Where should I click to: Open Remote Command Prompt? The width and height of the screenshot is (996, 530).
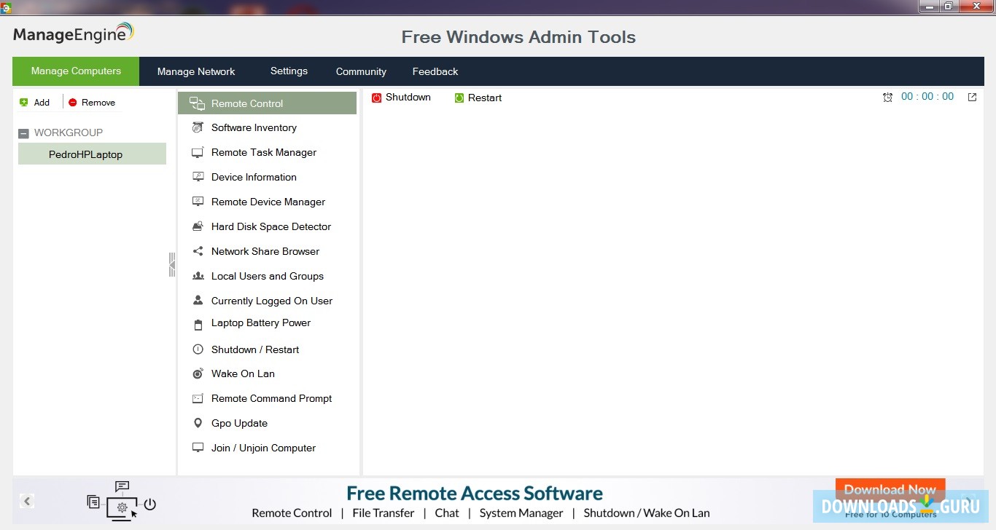(x=271, y=398)
